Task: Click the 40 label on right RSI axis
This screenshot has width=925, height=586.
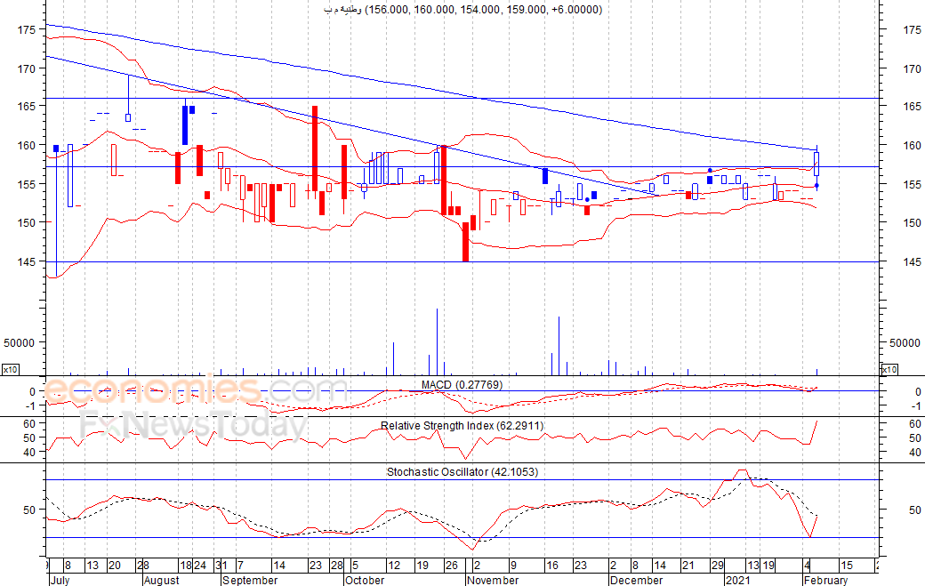Action: 915,453
